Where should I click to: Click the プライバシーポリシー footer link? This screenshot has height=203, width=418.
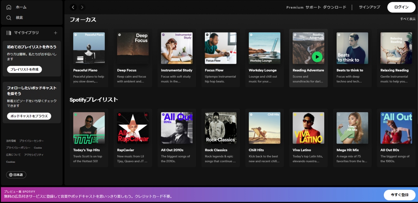coord(18,148)
